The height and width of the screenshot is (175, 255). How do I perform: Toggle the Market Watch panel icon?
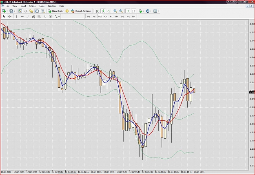point(20,11)
